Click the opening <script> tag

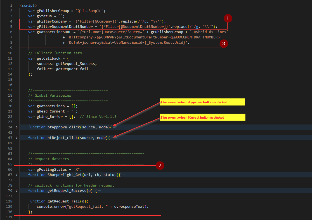[28, 6]
